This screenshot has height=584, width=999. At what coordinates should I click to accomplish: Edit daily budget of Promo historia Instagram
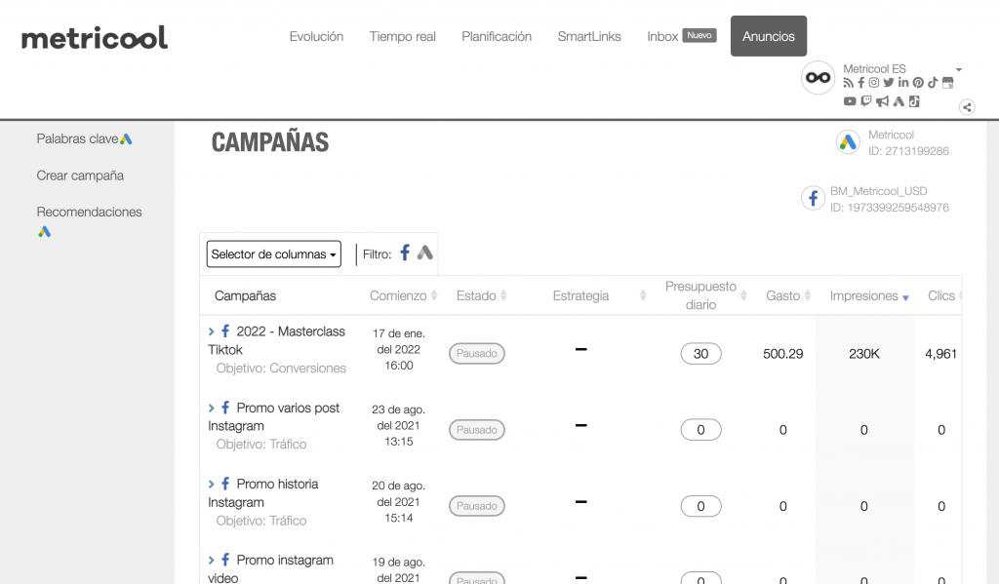tap(700, 506)
